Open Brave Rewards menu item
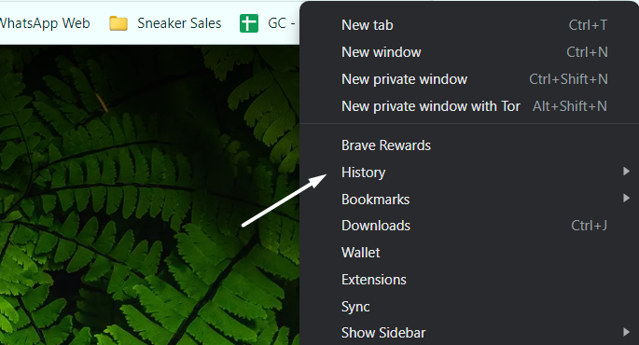The height and width of the screenshot is (345, 639). 469,145
